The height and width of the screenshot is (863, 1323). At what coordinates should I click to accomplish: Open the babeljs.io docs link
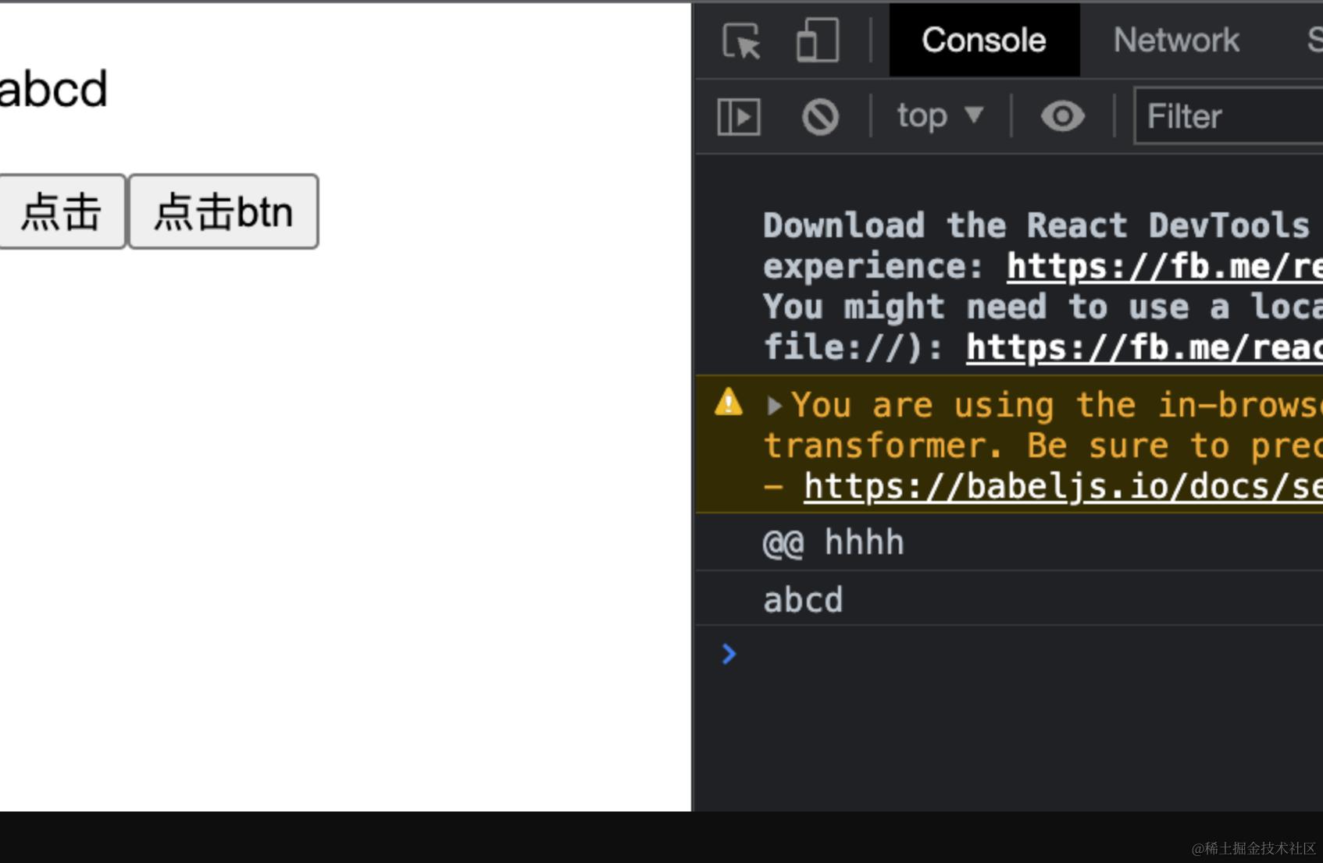coord(1063,487)
